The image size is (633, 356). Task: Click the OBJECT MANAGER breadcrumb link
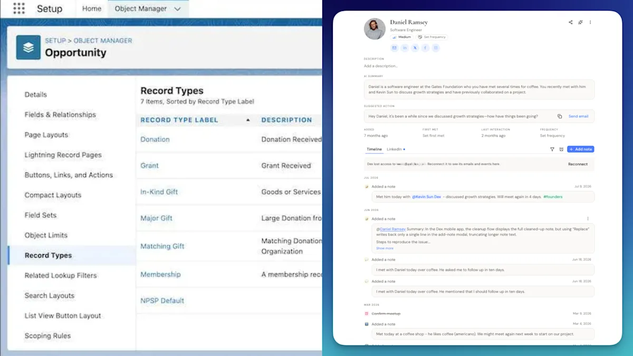click(x=103, y=41)
